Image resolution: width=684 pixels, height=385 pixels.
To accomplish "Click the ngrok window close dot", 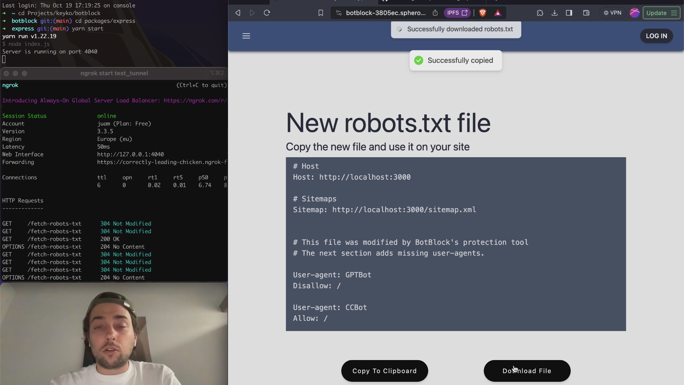I will coord(6,73).
